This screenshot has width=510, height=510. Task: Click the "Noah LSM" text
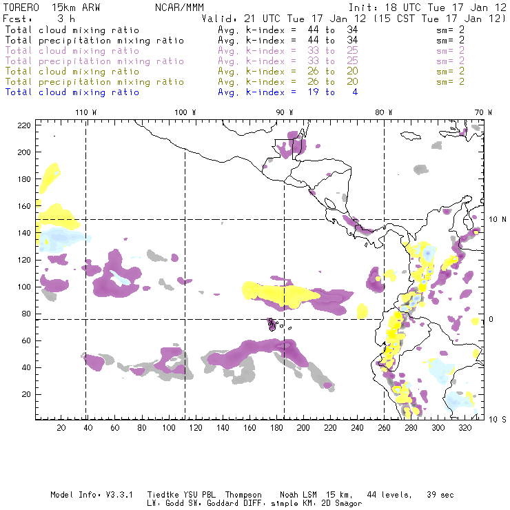click(x=298, y=495)
